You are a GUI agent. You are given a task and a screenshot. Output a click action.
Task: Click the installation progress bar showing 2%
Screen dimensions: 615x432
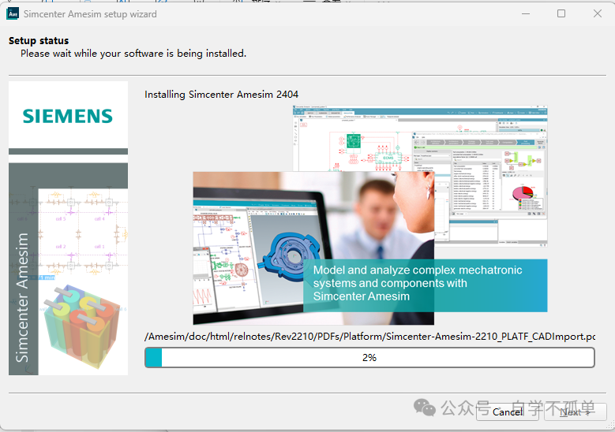click(369, 357)
